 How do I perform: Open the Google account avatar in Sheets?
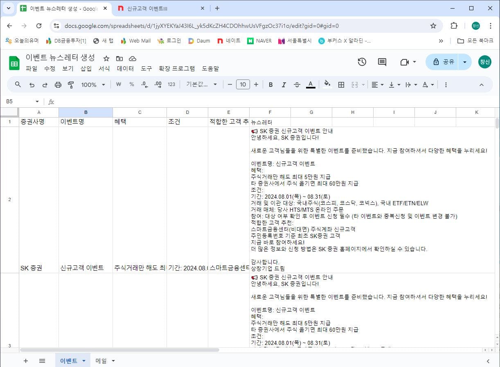tap(485, 62)
